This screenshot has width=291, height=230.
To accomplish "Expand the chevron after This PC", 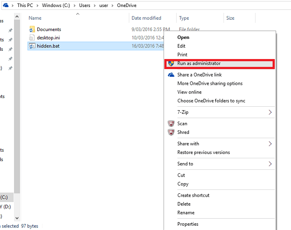I will [37, 6].
